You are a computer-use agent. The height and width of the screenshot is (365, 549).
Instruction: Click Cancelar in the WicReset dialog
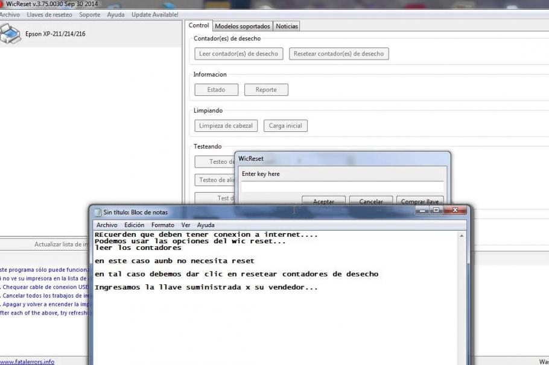[371, 201]
